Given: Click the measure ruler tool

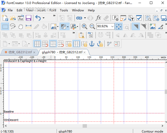Looking at the screenshot, I should click(x=28, y=26).
